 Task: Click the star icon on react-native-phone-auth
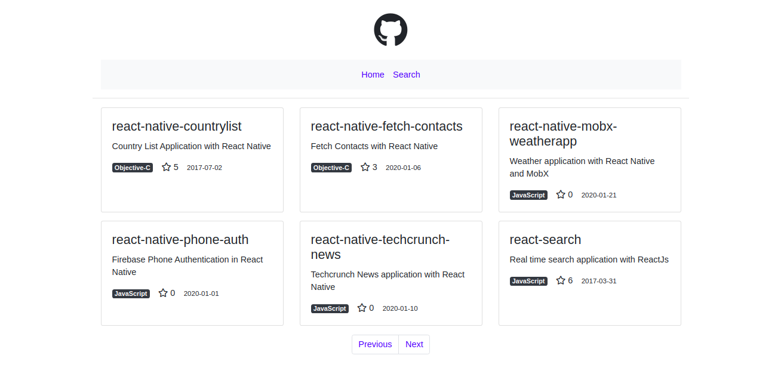[x=163, y=293]
